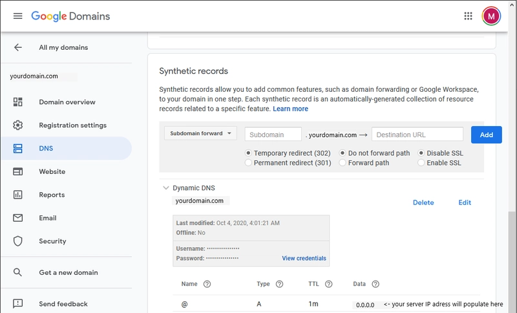Click View credentials link
Screen dimensions: 517x313
tap(304, 258)
